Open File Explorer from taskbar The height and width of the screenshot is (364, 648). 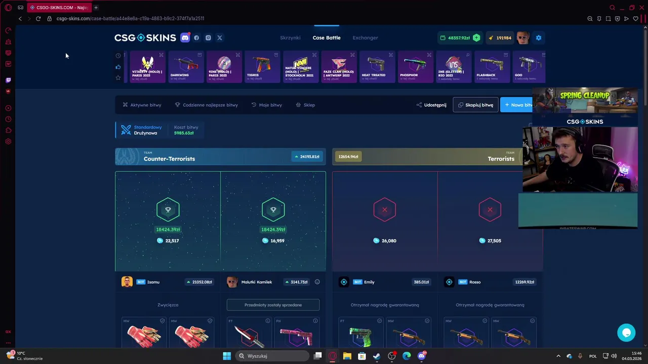point(347,356)
